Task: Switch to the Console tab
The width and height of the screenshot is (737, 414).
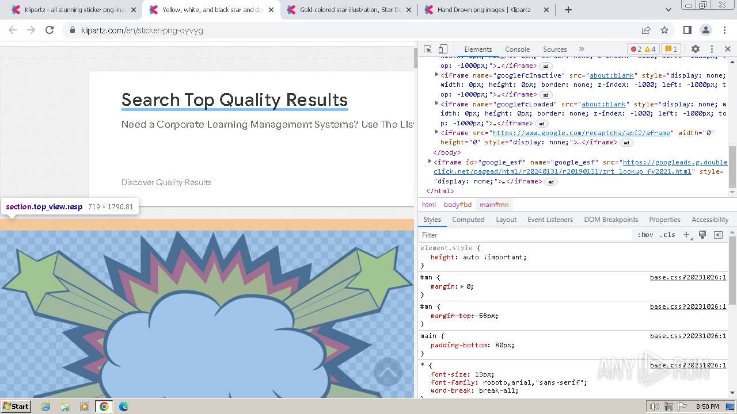Action: click(517, 49)
